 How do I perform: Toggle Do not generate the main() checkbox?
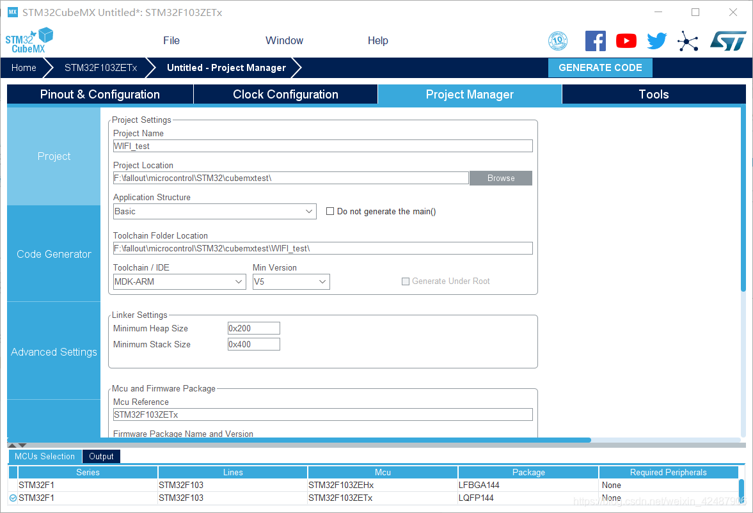[x=330, y=211]
